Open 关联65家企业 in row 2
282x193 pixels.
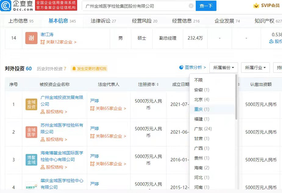pos(108,136)
